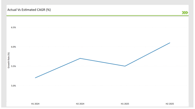The image size is (195, 109).
Task: Click the green triple-chevron arrow icon
Action: click(x=185, y=13)
